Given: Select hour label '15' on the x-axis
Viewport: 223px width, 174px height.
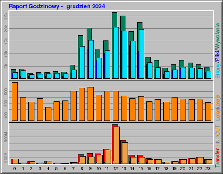Looking at the screenshot, I should tap(141, 169).
